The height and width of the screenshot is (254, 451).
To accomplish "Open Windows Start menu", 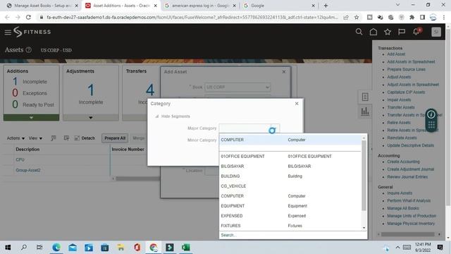I will point(8,248).
